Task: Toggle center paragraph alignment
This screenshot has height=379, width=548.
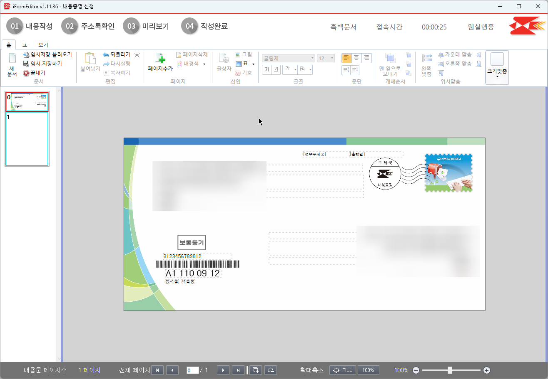Action: pyautogui.click(x=356, y=58)
